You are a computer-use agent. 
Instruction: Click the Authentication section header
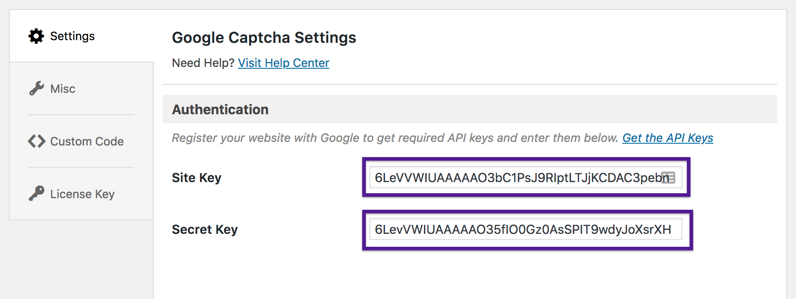click(x=220, y=109)
